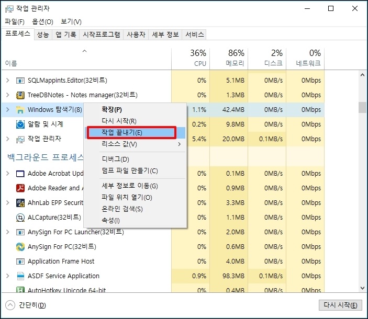Click the scrollbar down arrow
This screenshot has width=368, height=319.
(x=362, y=288)
